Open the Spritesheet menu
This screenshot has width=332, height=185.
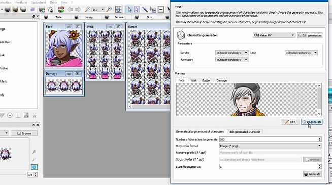pyautogui.click(x=38, y=3)
